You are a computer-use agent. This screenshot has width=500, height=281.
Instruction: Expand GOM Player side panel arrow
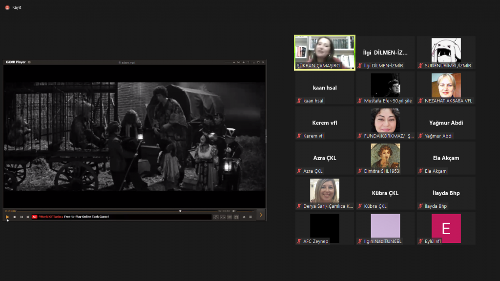tap(261, 215)
